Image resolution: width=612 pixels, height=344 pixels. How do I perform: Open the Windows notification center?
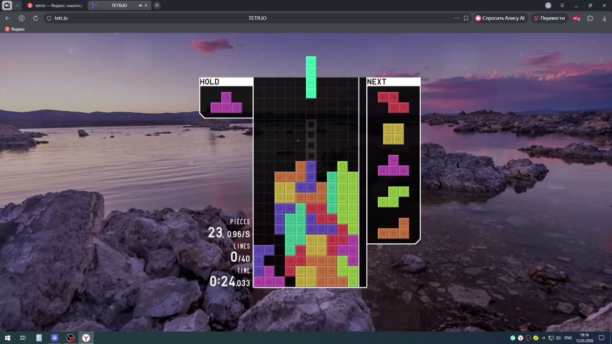tap(601, 338)
